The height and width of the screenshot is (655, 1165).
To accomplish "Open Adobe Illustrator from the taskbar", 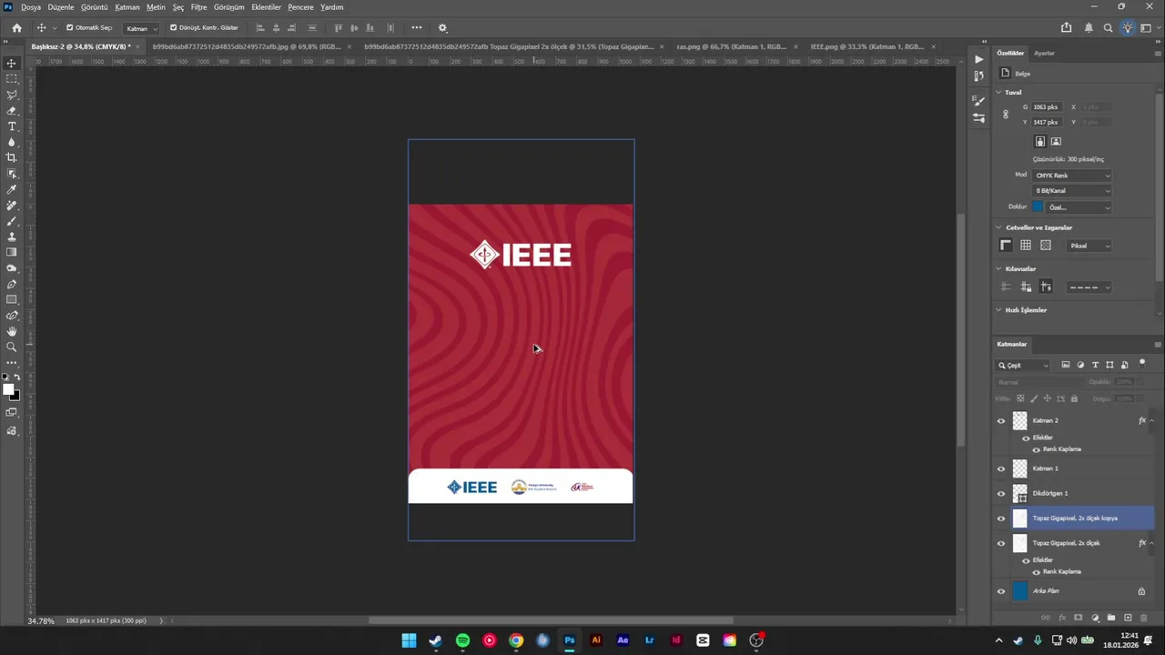I will coord(596,640).
